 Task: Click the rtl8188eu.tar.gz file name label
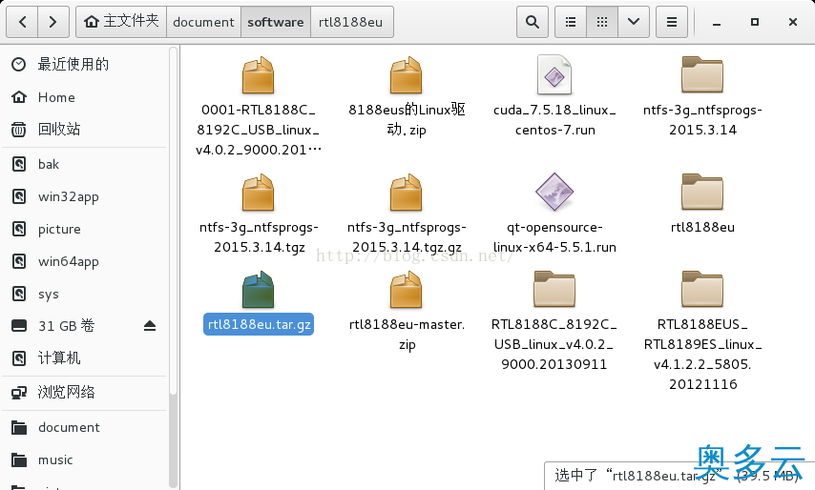click(259, 324)
